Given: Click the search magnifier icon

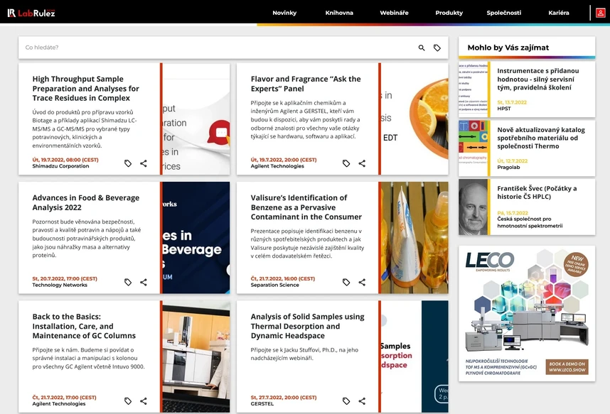Looking at the screenshot, I should coord(421,47).
